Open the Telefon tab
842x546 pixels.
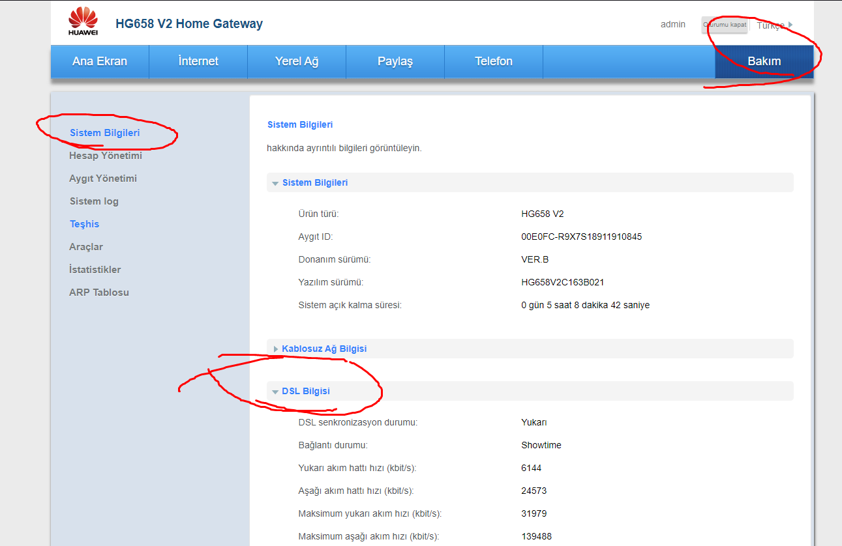click(494, 61)
